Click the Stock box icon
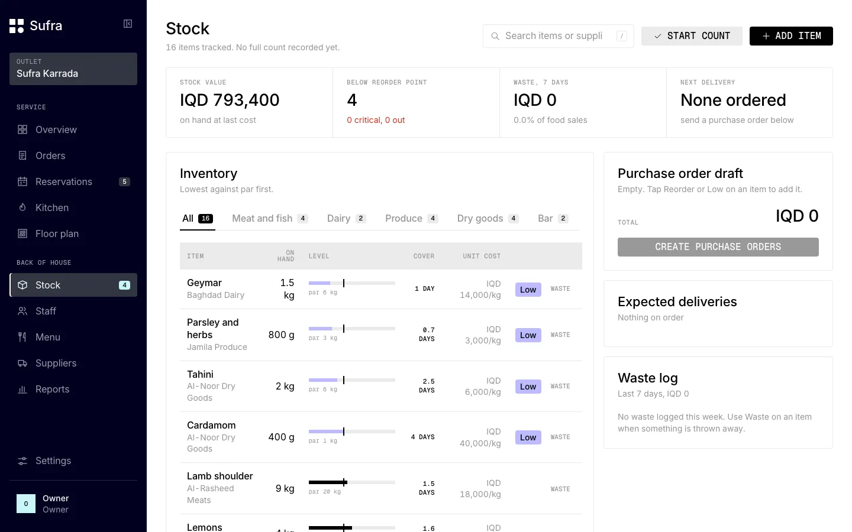 22,285
